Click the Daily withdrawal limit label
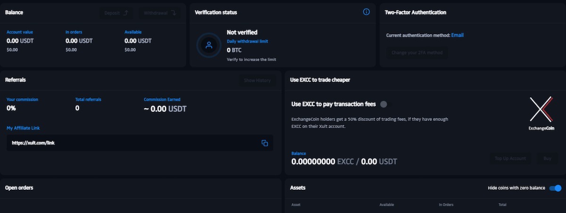 [x=247, y=42]
